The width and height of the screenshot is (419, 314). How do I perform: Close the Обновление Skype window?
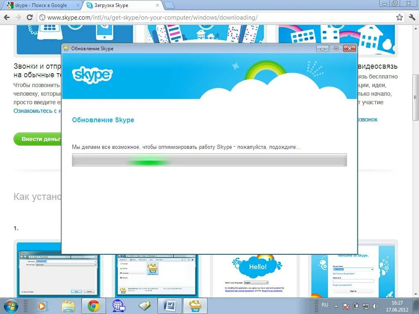coord(349,48)
